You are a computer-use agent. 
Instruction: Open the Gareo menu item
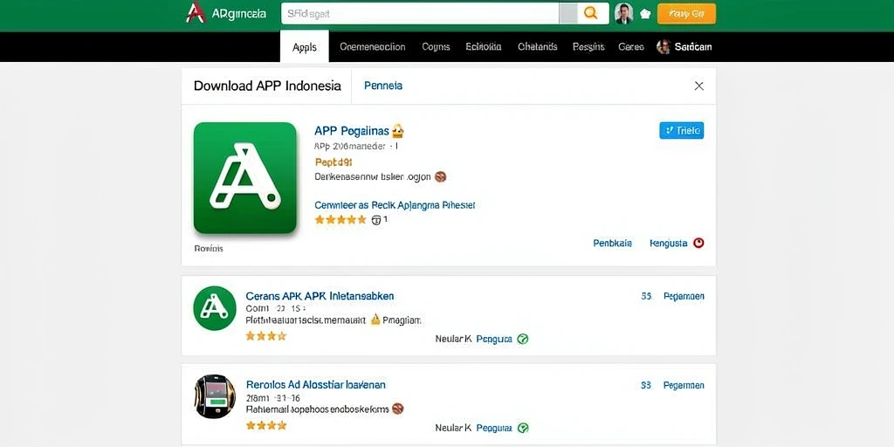click(631, 47)
